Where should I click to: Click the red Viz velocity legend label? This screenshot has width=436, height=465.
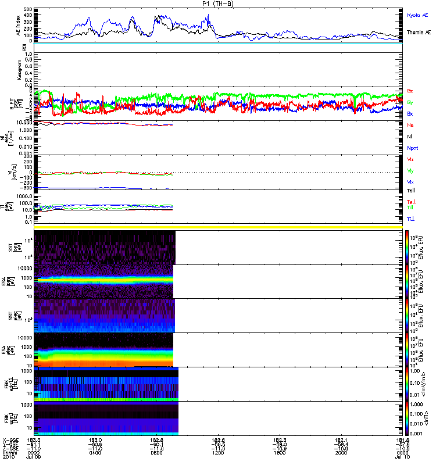[x=410, y=159]
